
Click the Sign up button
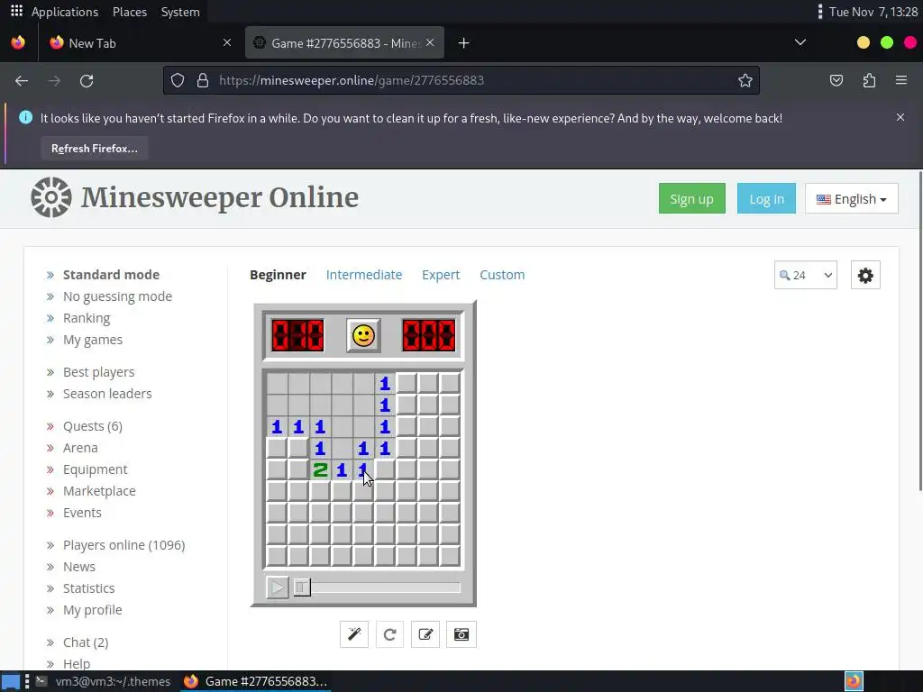click(691, 199)
